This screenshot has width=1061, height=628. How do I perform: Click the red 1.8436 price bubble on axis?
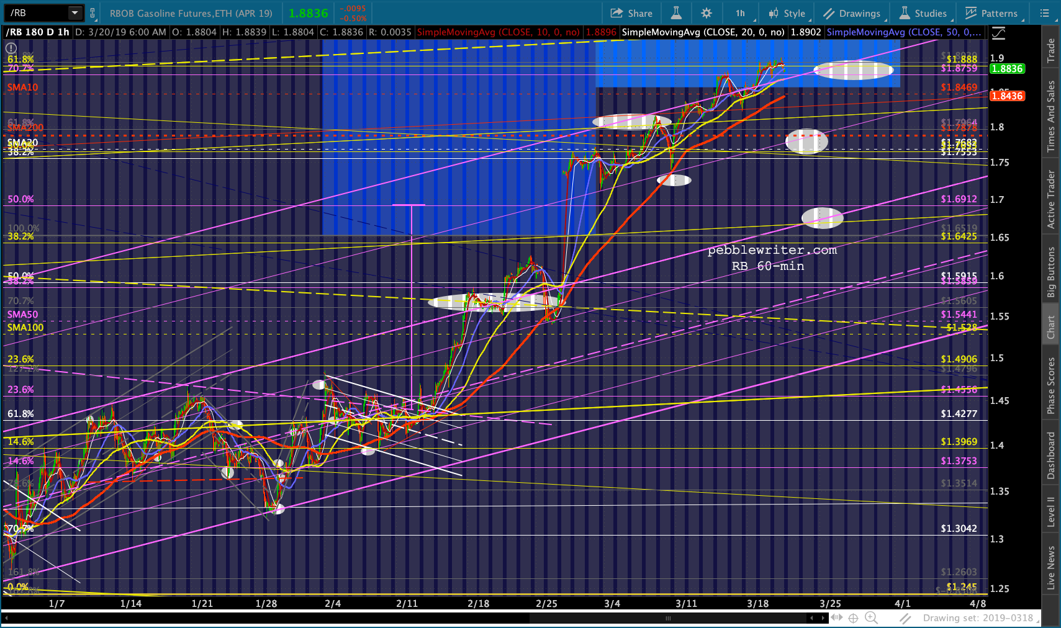click(1007, 96)
